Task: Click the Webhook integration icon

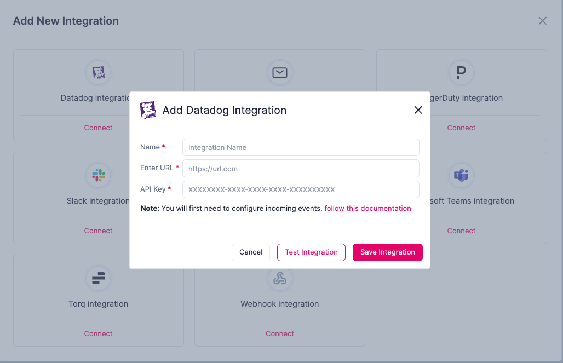Action: point(280,278)
